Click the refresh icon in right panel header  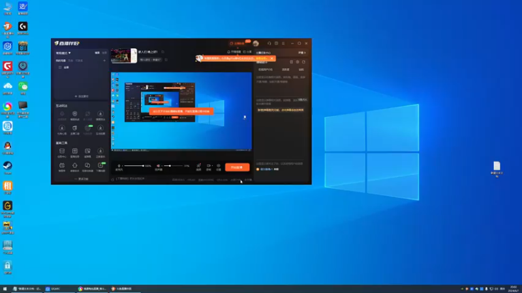[x=303, y=62]
